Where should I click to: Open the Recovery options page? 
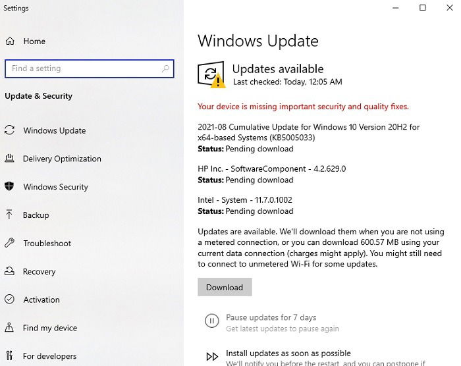click(39, 272)
